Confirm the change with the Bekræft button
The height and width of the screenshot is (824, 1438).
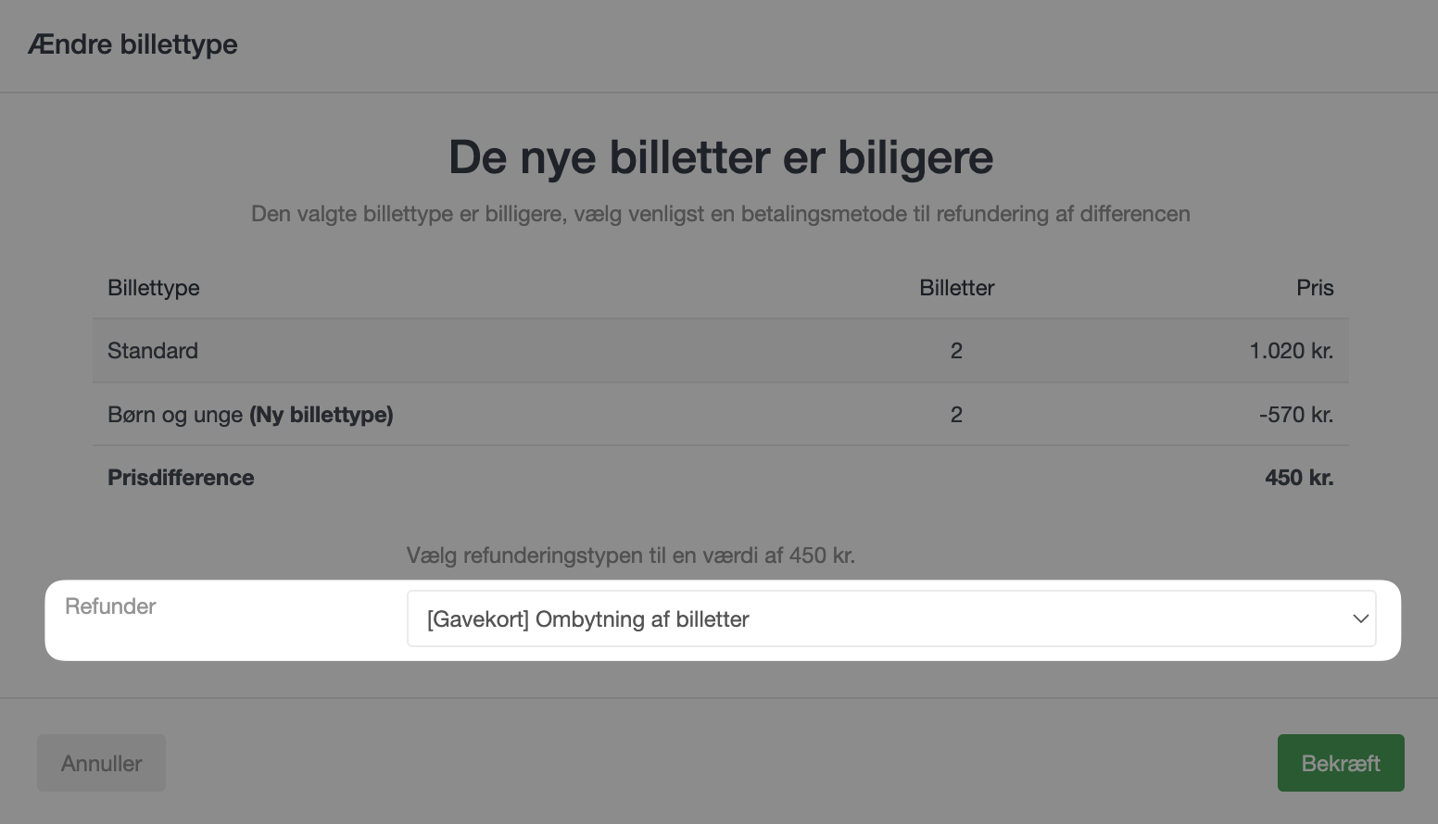tap(1341, 763)
